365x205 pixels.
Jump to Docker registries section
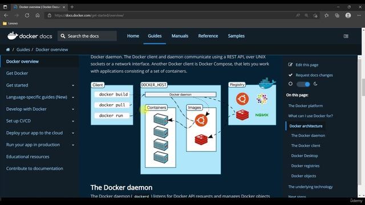[305, 166]
